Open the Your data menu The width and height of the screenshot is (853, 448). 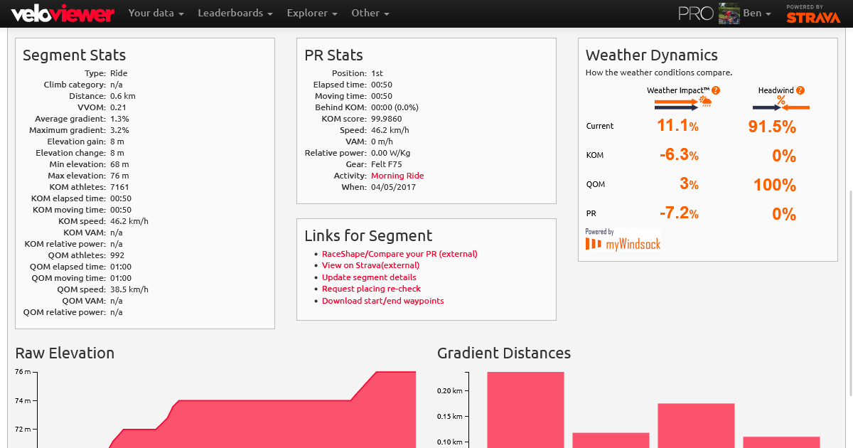(x=156, y=13)
